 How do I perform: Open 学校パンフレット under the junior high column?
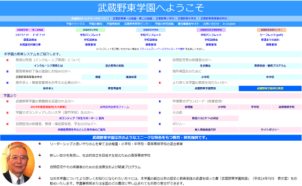point(151,35)
